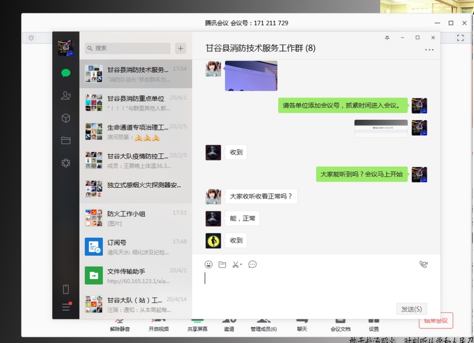The image size is (474, 343).
Task: Open the emoji picker in message toolbar
Action: (x=209, y=265)
